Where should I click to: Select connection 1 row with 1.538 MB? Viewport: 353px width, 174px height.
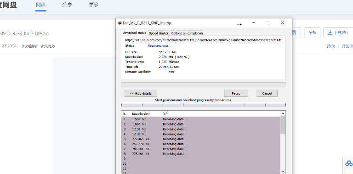[201, 119]
